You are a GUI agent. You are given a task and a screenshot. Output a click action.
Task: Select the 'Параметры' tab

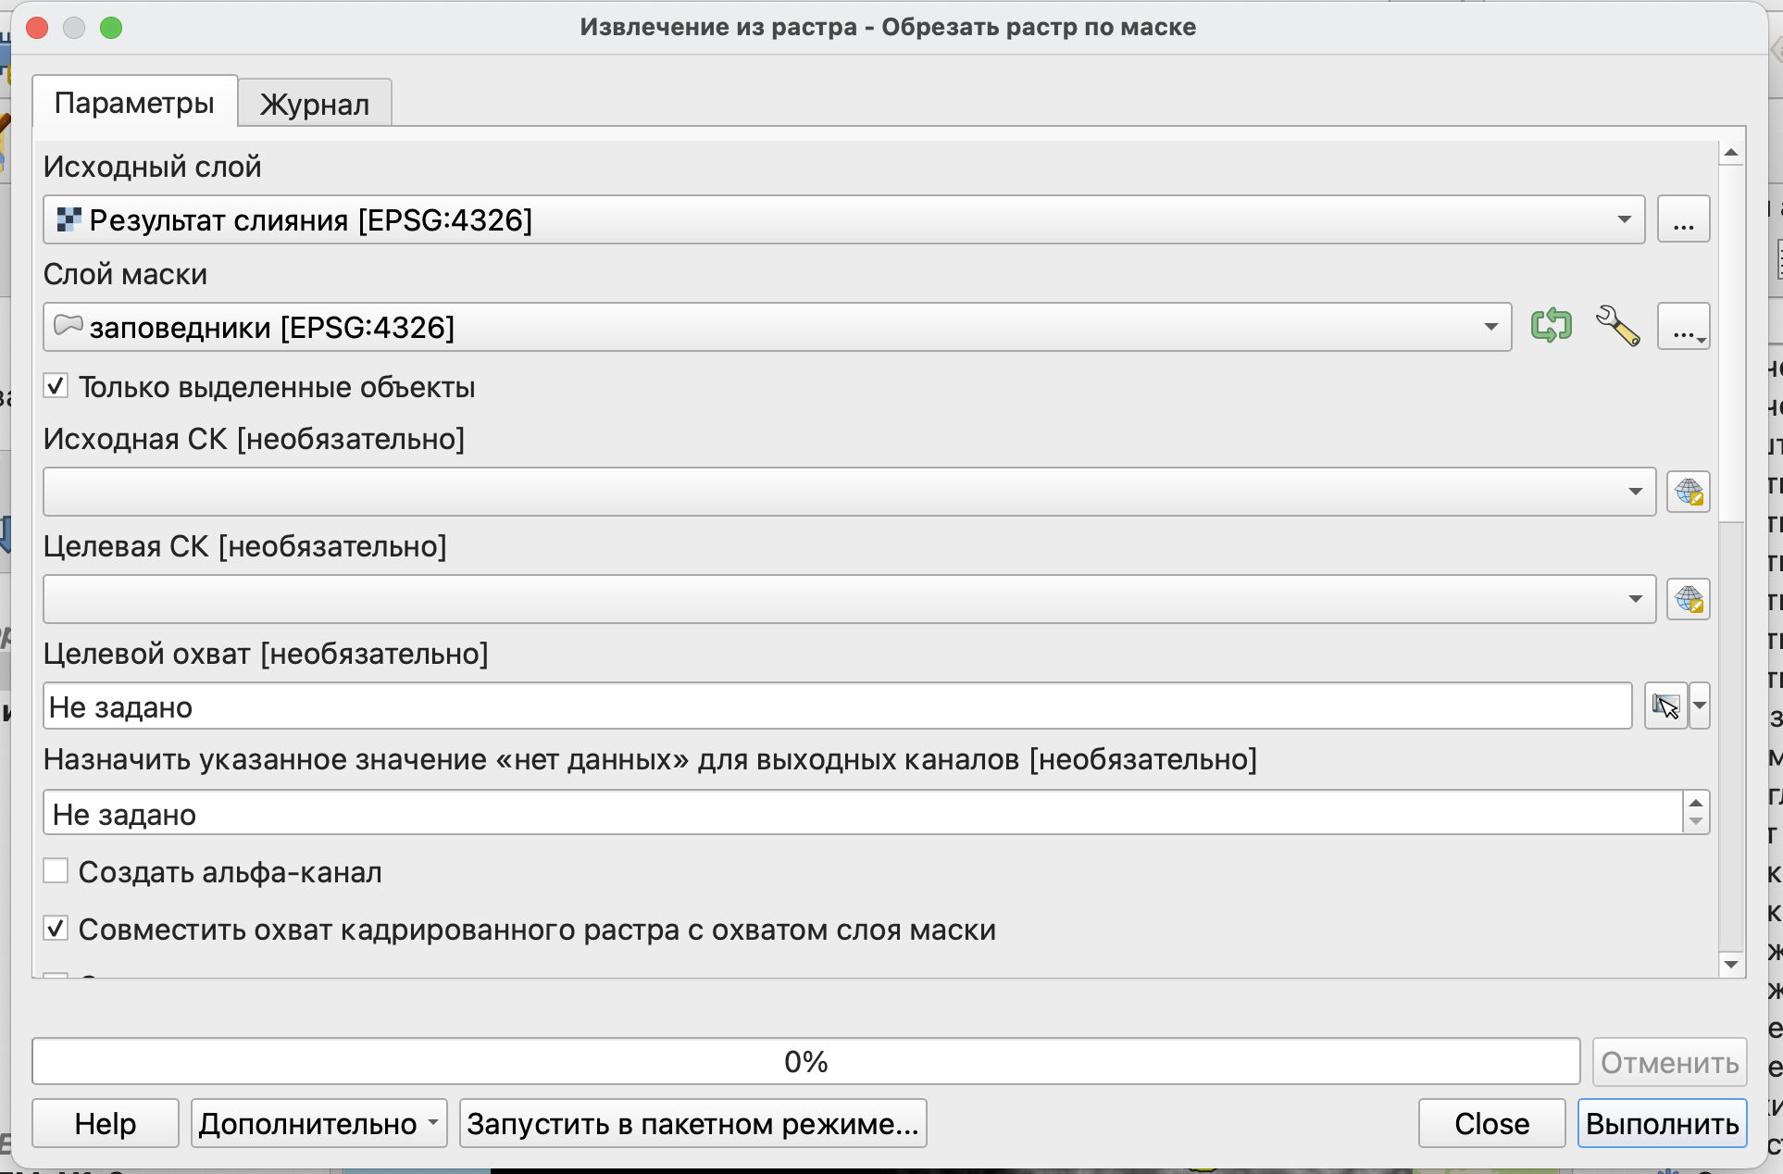(x=134, y=103)
